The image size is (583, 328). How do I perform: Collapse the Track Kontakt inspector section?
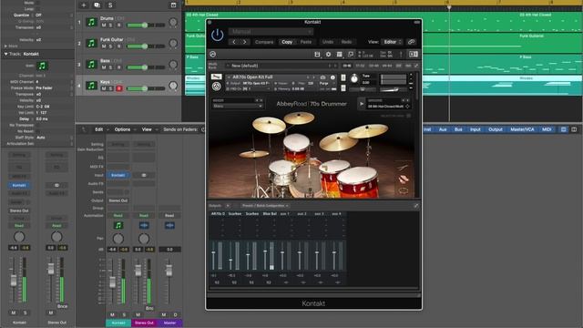[6, 54]
